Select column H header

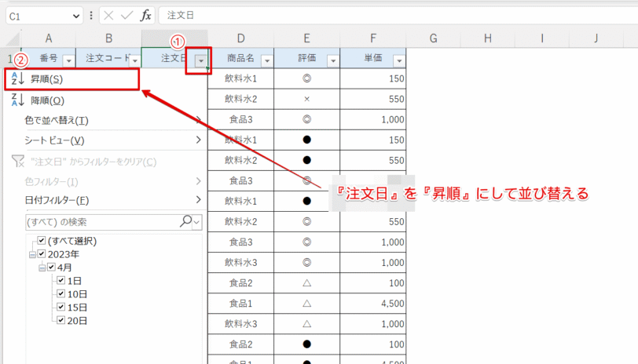point(488,38)
